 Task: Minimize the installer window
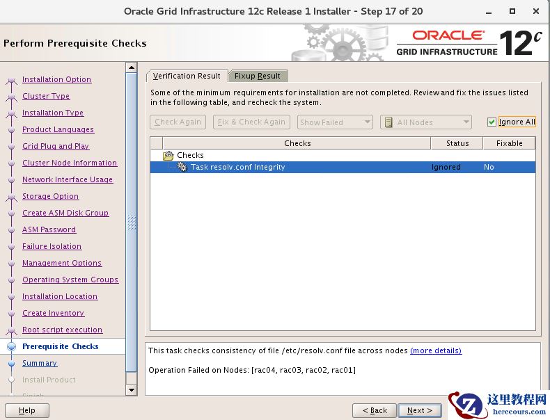489,13
